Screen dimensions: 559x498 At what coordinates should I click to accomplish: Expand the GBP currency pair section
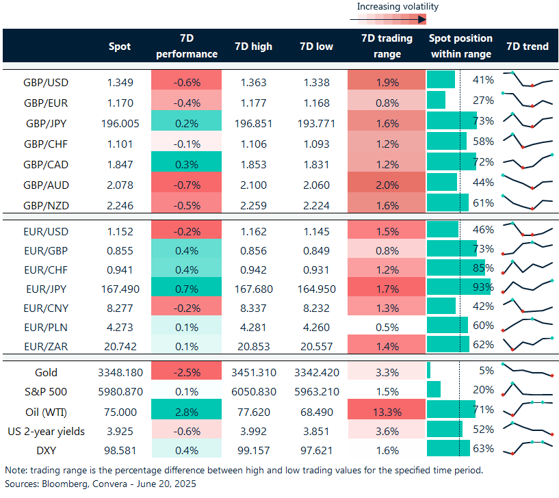point(47,82)
